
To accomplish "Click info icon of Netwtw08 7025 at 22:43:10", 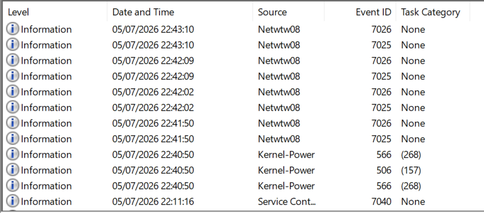I will [13, 45].
